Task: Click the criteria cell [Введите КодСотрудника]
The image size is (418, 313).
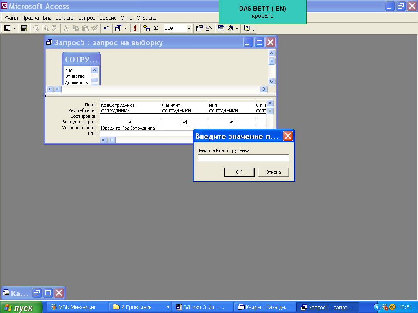Action: coord(130,128)
